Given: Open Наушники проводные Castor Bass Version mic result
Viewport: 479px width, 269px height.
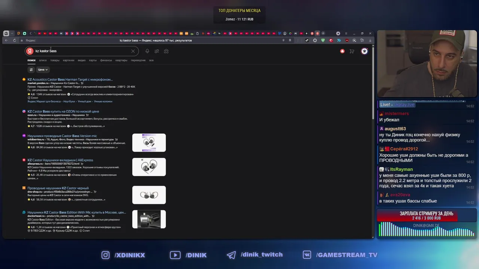Looking at the screenshot, I should (62, 136).
